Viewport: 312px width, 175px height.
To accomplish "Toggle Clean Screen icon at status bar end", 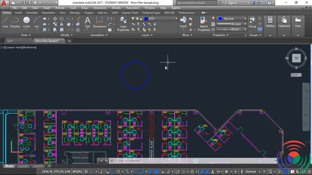I will pos(304,172).
